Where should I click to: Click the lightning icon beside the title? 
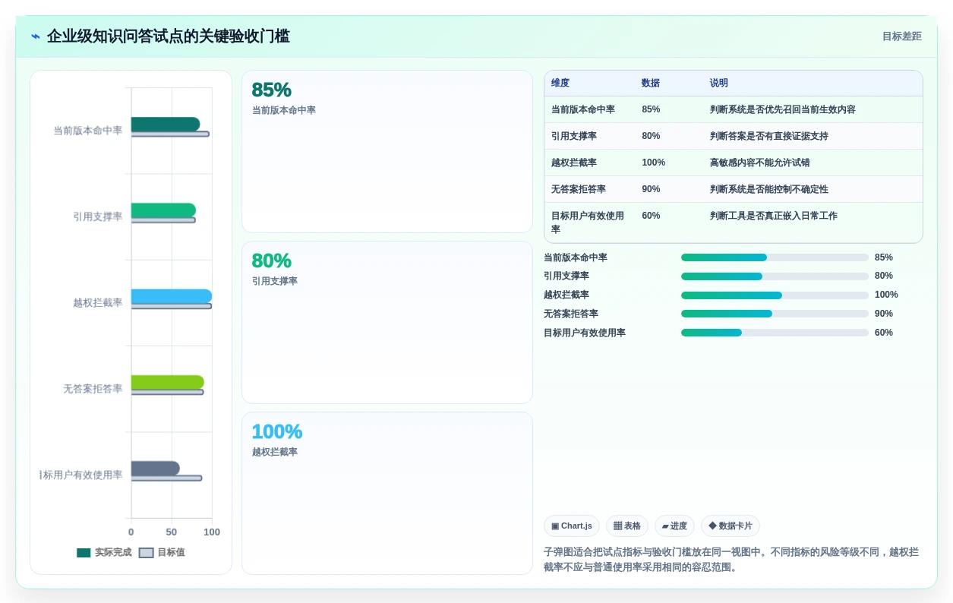[36, 36]
